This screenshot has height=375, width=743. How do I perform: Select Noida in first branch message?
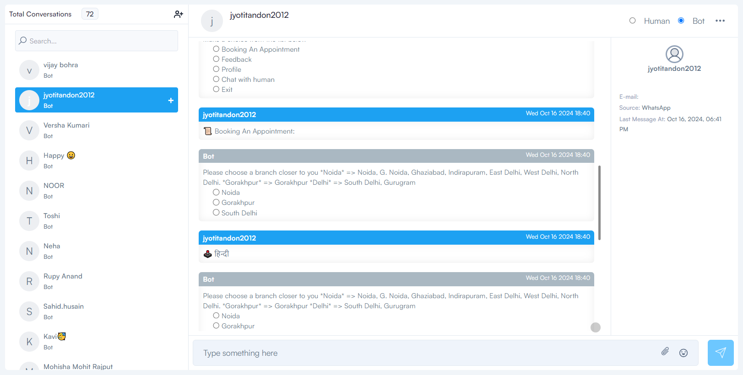pyautogui.click(x=216, y=192)
